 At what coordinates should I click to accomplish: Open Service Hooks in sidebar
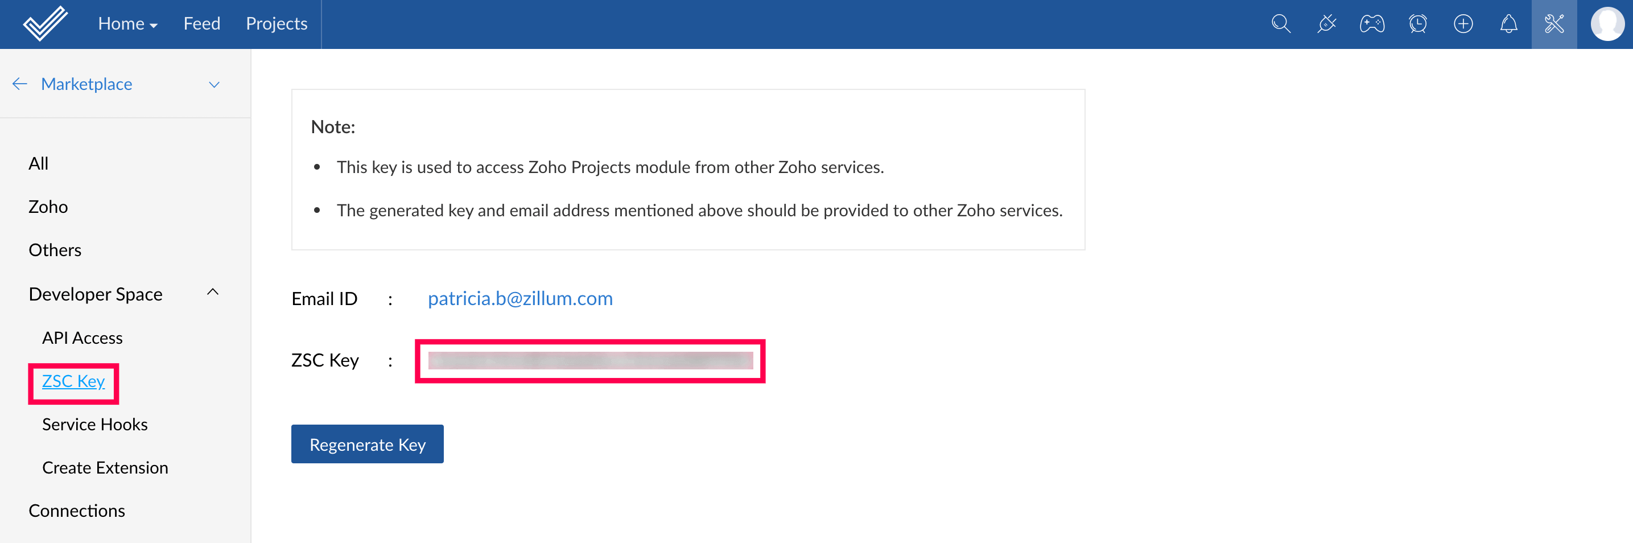pos(94,425)
